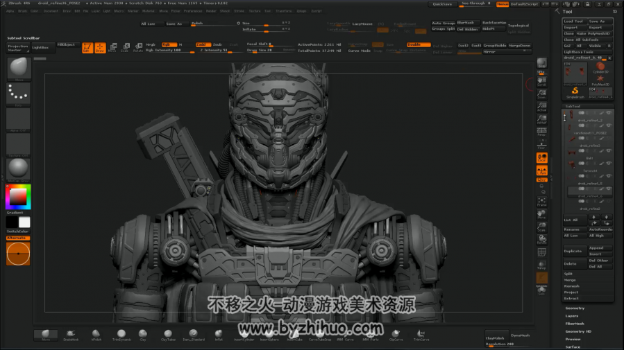Viewport: 624px width, 350px height.
Task: Expand the Geometry HD section
Action: tap(578, 332)
